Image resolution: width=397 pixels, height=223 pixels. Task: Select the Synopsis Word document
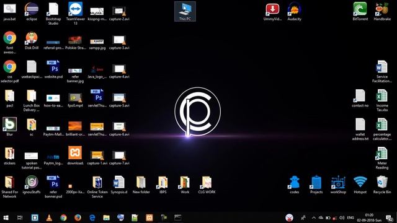click(119, 185)
